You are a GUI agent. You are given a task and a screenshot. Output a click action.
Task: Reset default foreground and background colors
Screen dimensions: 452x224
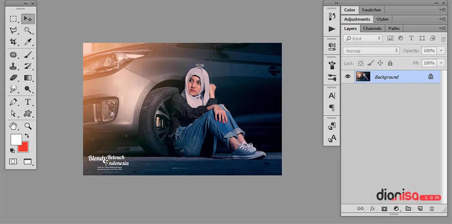point(12,150)
